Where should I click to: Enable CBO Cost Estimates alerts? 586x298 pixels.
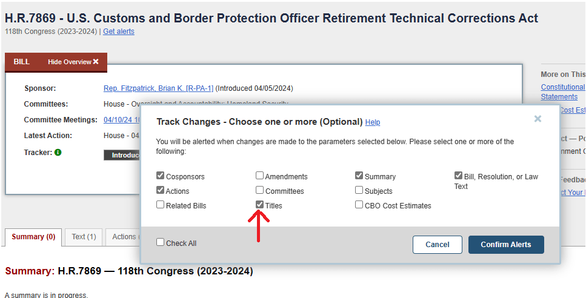point(359,205)
